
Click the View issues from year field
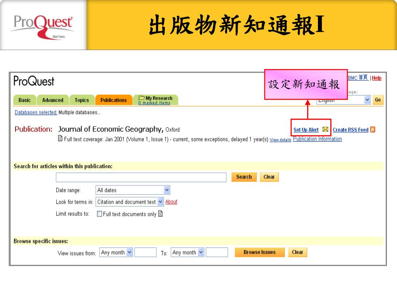[x=145, y=252]
